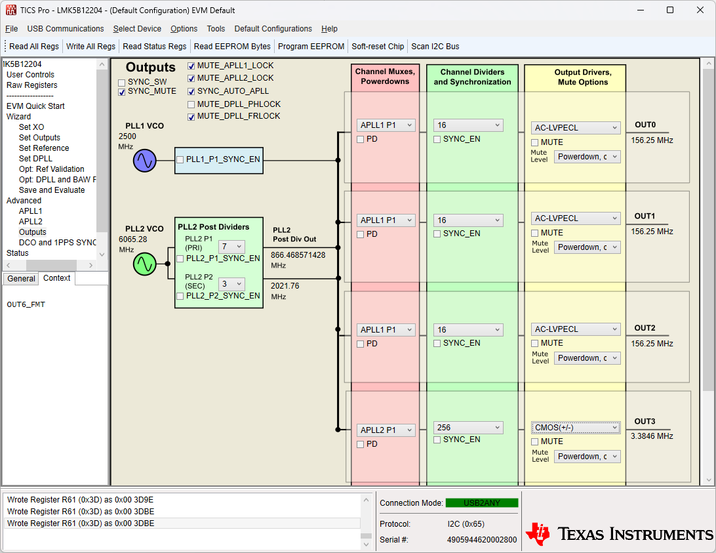The width and height of the screenshot is (716, 553).
Task: Open OUT2 channel divider 16 dropdown
Action: (468, 330)
